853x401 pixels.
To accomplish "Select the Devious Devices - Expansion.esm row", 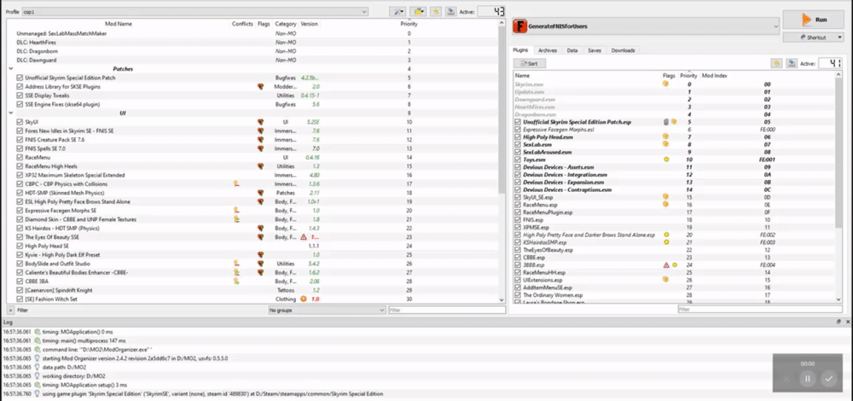I will click(x=676, y=183).
